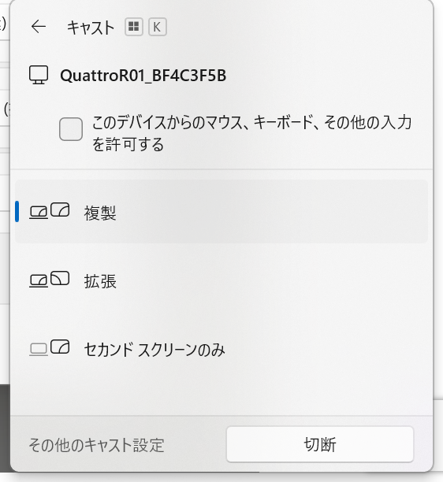Click the laptop icon left of 拡張
This screenshot has height=482, width=443.
(39, 280)
